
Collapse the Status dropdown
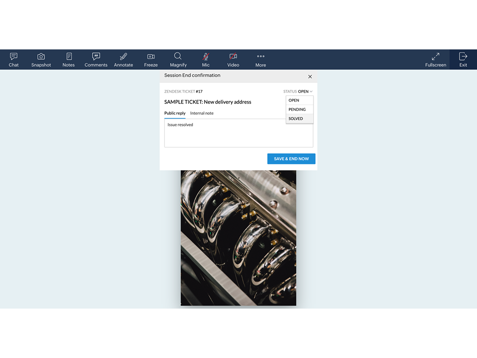305,92
